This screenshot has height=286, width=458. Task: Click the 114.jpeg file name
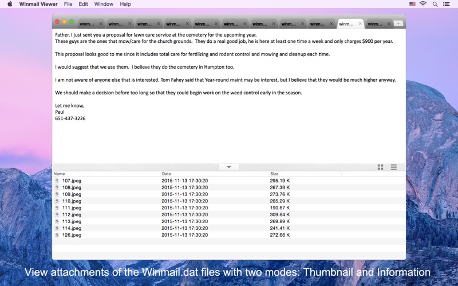pyautogui.click(x=72, y=228)
